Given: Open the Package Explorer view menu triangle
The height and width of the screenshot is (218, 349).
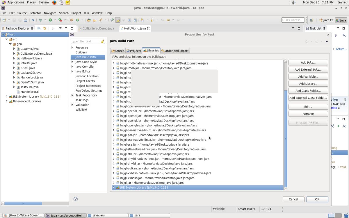Looking at the screenshot, I should [x=60, y=28].
